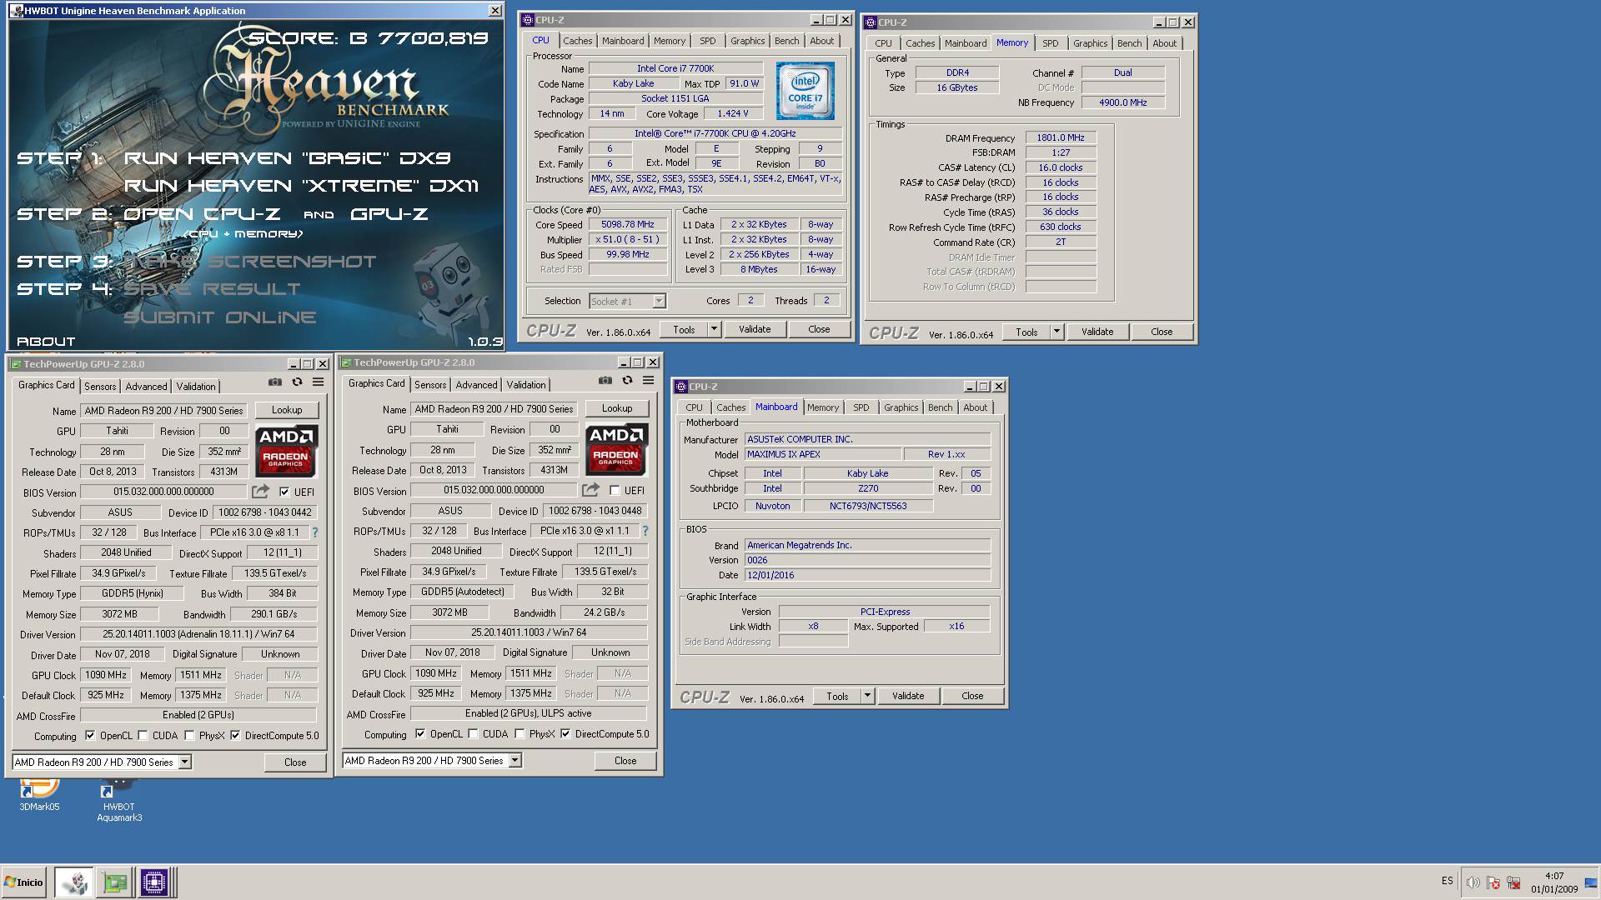The height and width of the screenshot is (900, 1601).
Task: Click the network icon in system tray
Action: pyautogui.click(x=1513, y=882)
